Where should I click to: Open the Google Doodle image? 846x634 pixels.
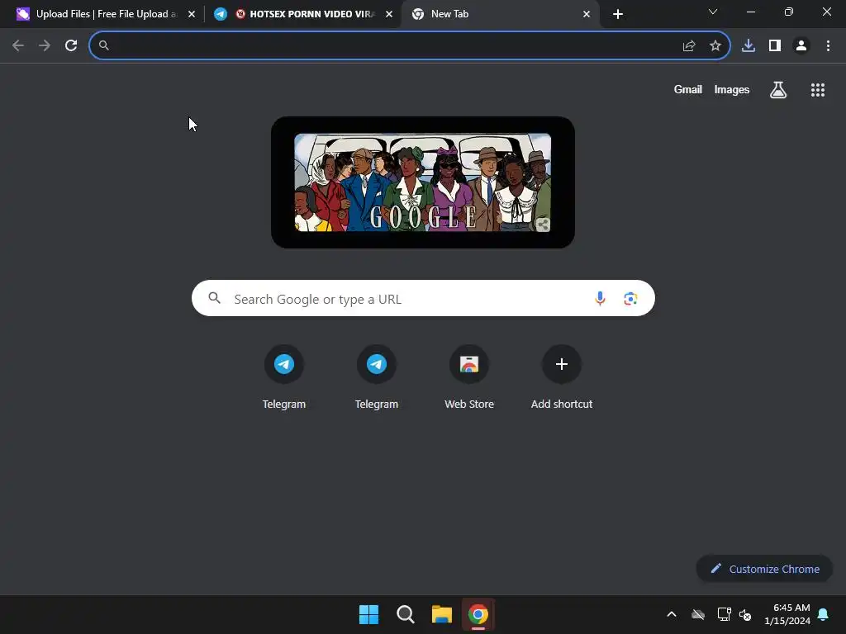click(x=422, y=182)
